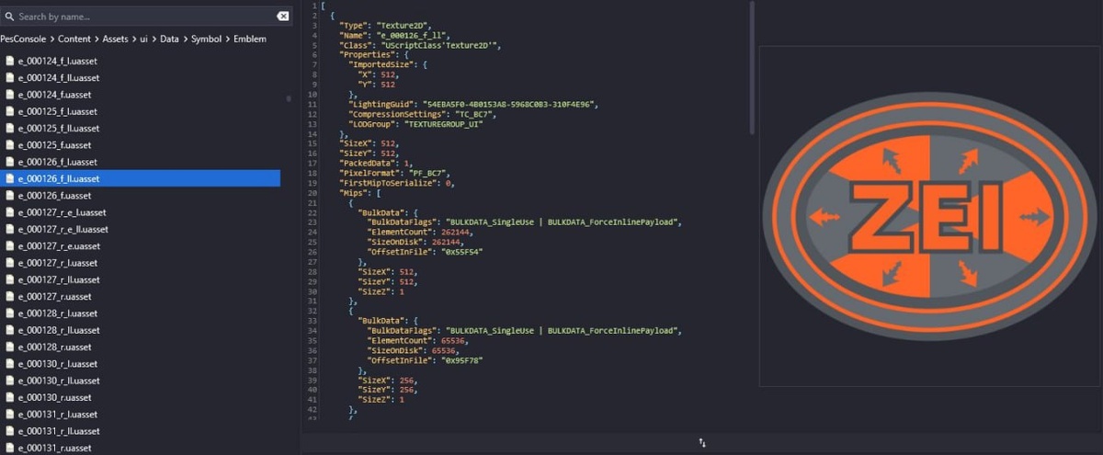
Task: Clear the search box with the X icon
Action: pos(283,17)
